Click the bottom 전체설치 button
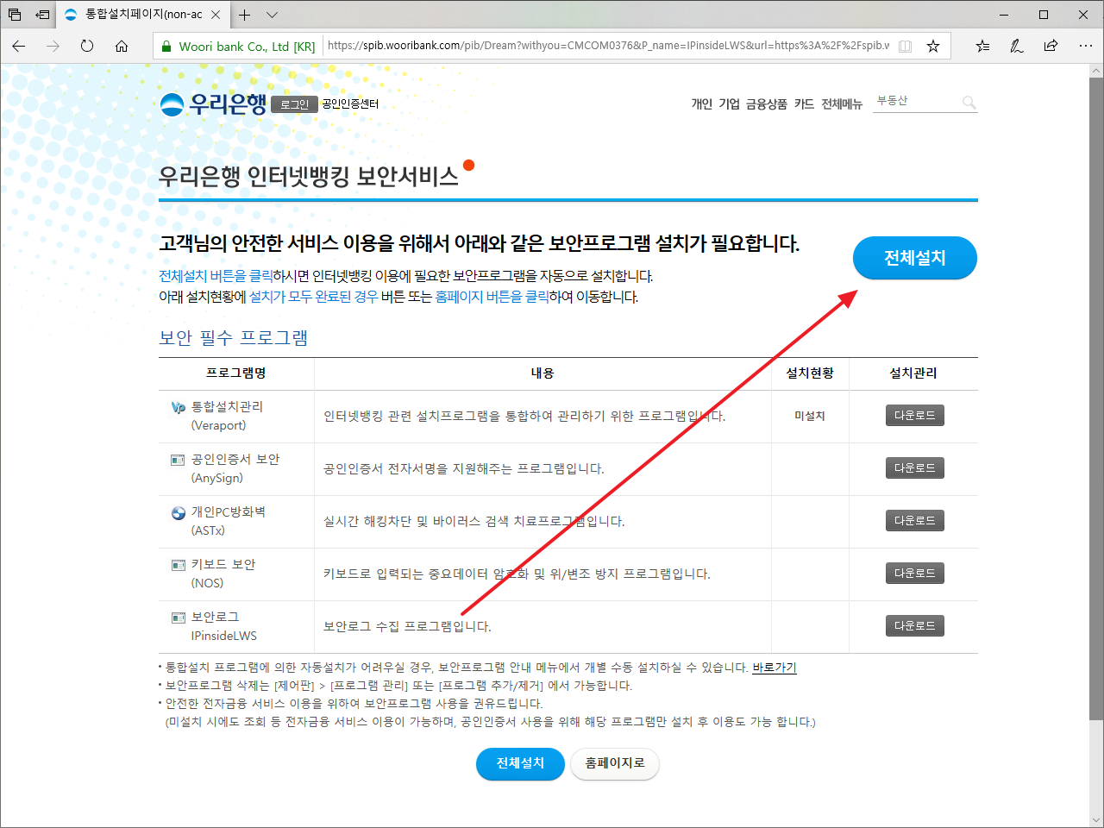 [520, 763]
